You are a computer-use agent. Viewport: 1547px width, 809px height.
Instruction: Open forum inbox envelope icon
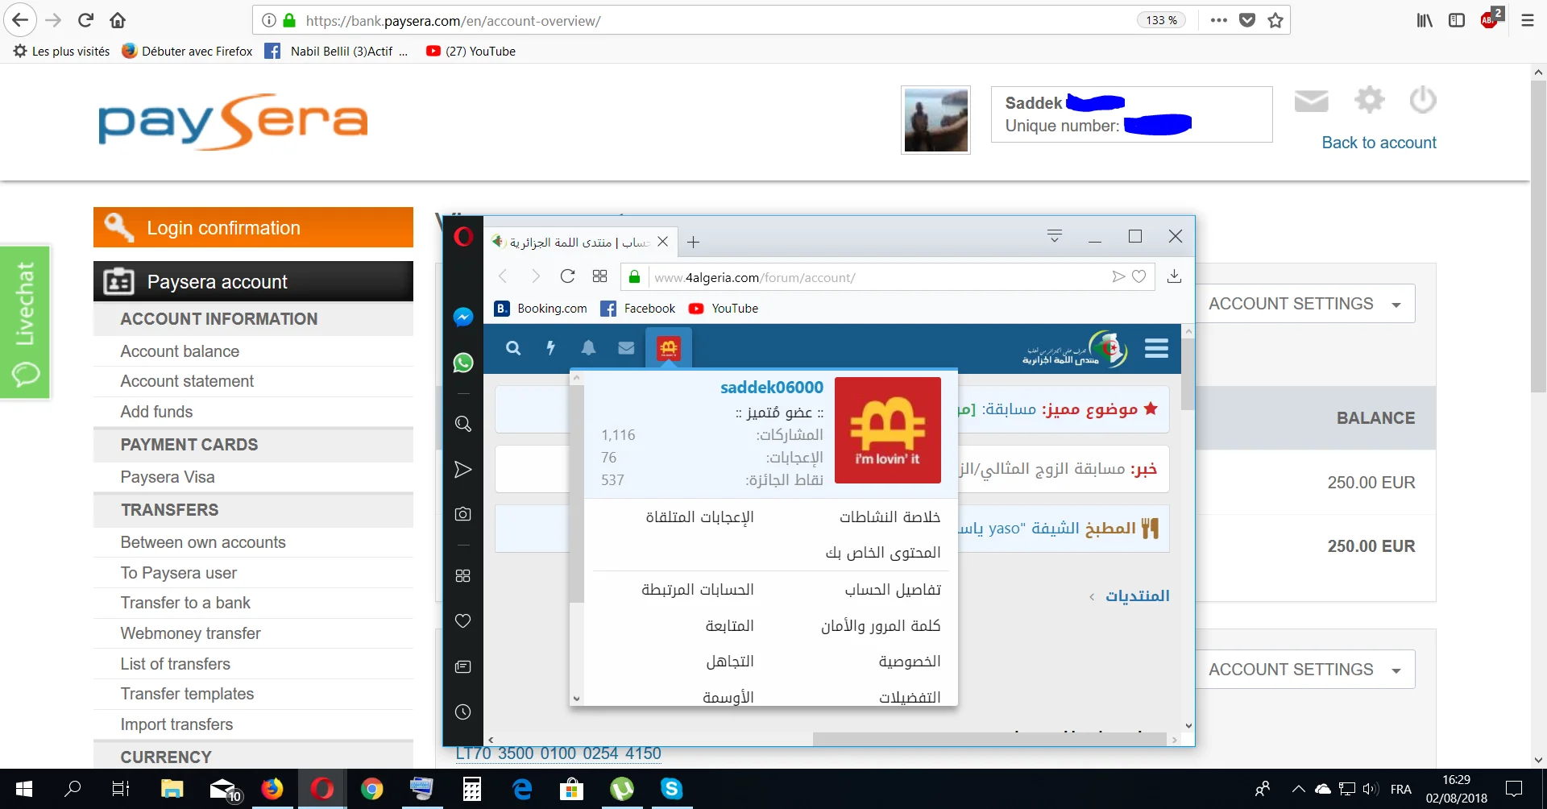coord(626,348)
